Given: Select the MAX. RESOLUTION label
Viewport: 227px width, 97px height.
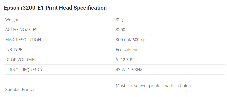Looking at the screenshot, I should coord(23,40).
